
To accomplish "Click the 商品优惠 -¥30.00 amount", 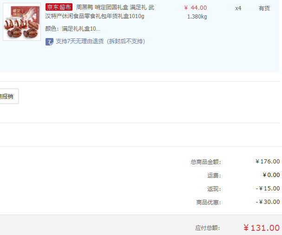I will pyautogui.click(x=268, y=202).
